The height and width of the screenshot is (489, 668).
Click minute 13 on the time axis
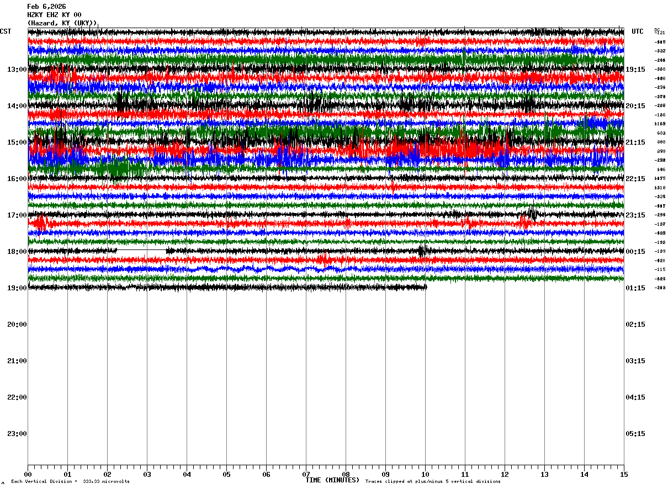[x=544, y=474]
